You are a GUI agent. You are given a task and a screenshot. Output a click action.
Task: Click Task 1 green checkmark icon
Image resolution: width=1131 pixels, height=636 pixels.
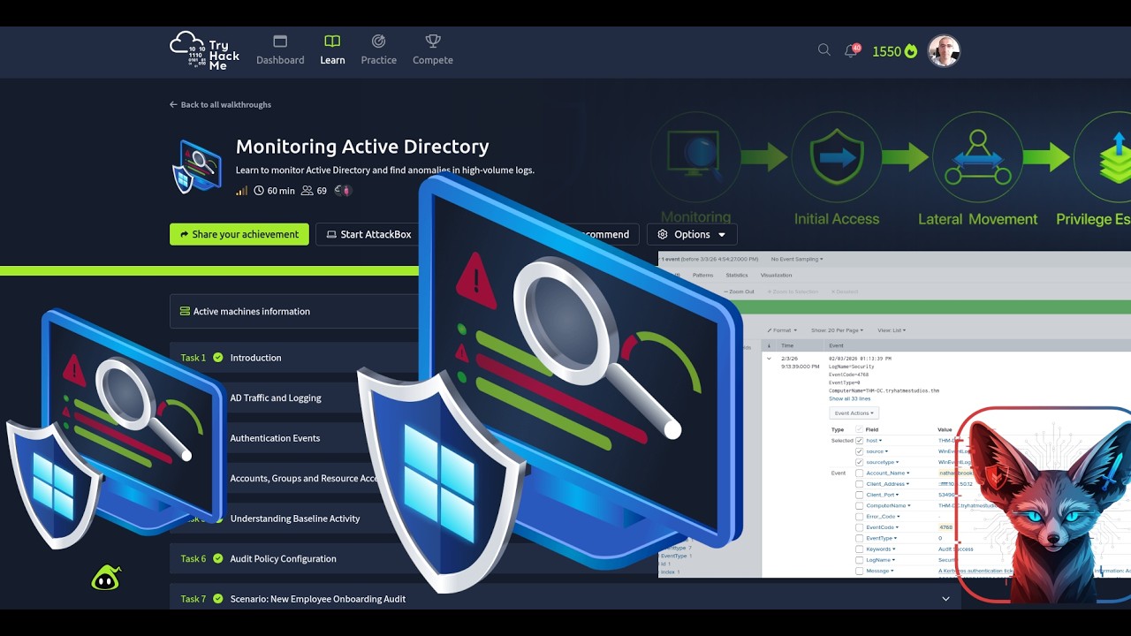[218, 358]
